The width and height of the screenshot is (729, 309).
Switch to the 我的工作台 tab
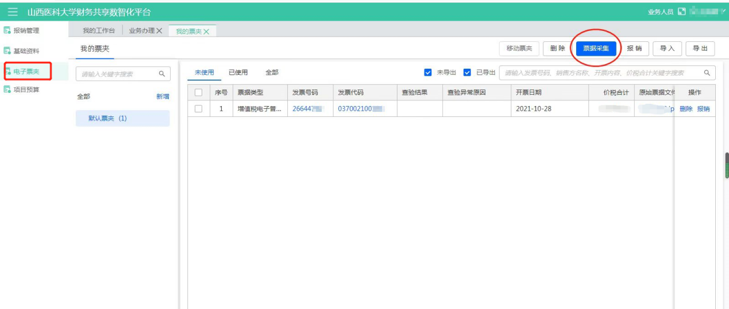click(x=98, y=31)
